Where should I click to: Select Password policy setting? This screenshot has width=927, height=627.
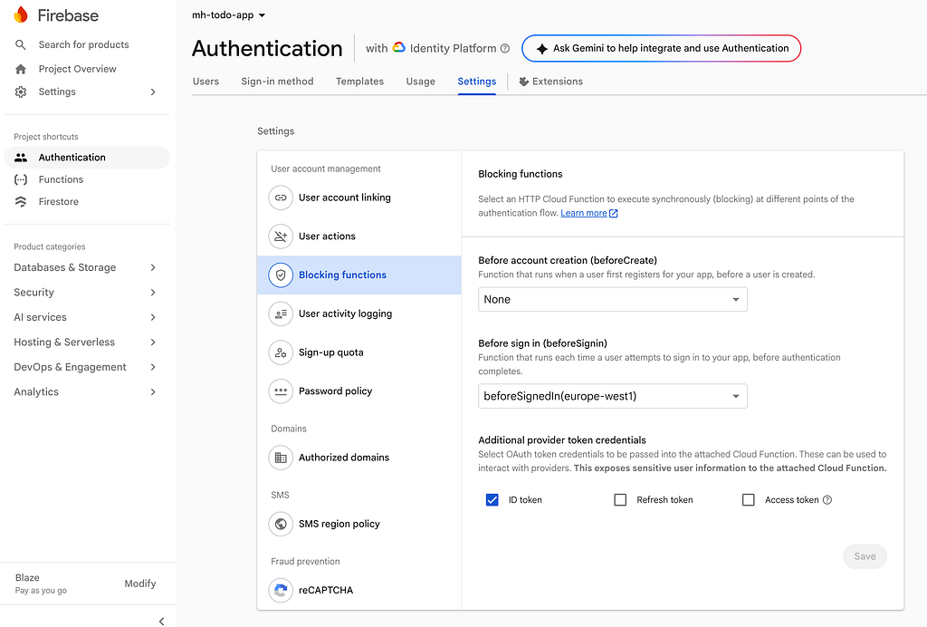point(358,391)
